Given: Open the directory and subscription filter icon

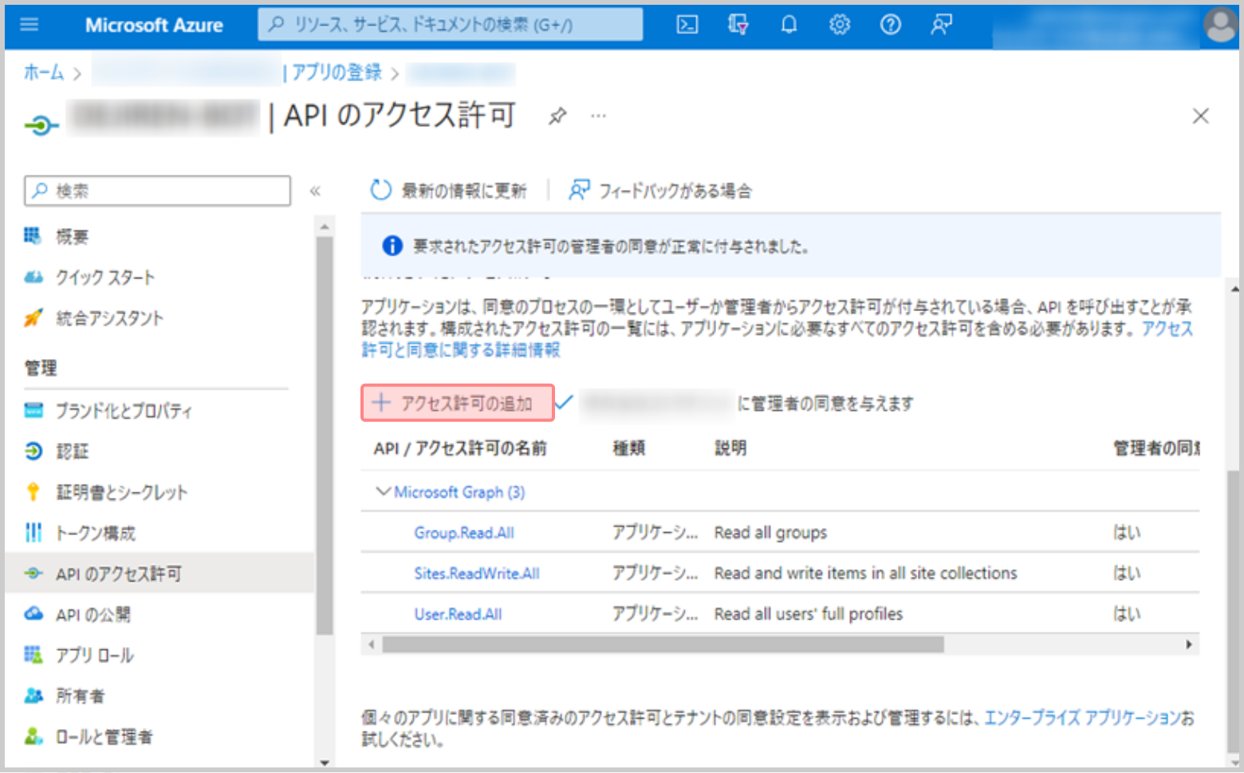Looking at the screenshot, I should click(738, 25).
